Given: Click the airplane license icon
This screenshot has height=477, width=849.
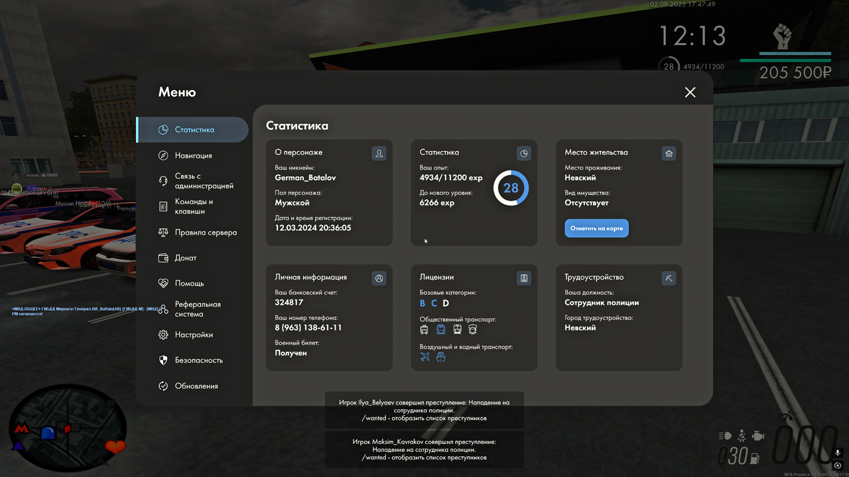Looking at the screenshot, I should coord(425,357).
